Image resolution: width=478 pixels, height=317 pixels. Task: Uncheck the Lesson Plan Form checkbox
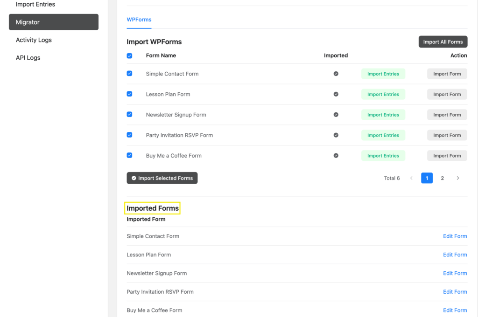(130, 94)
